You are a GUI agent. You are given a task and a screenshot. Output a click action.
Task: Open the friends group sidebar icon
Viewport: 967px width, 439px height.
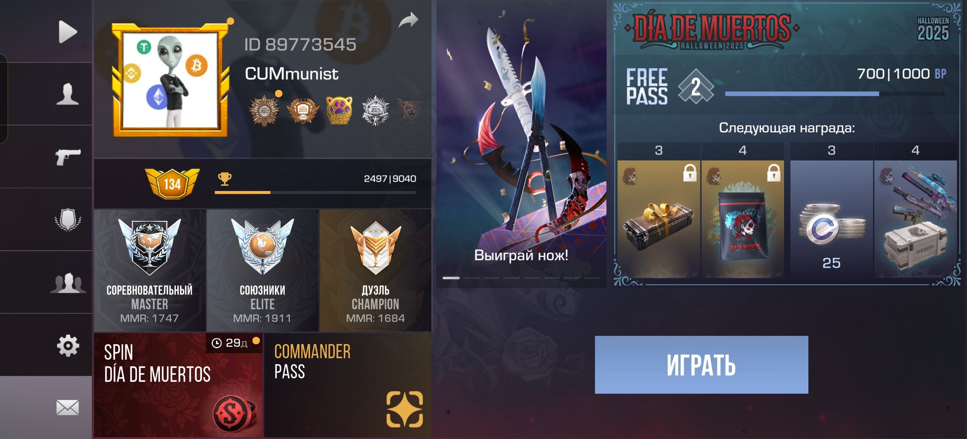[x=68, y=283]
